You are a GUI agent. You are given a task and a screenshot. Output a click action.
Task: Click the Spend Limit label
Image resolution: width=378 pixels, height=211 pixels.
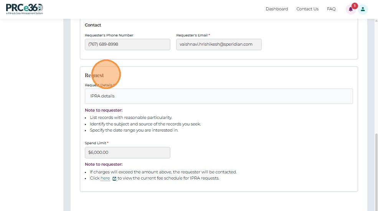[x=96, y=143]
